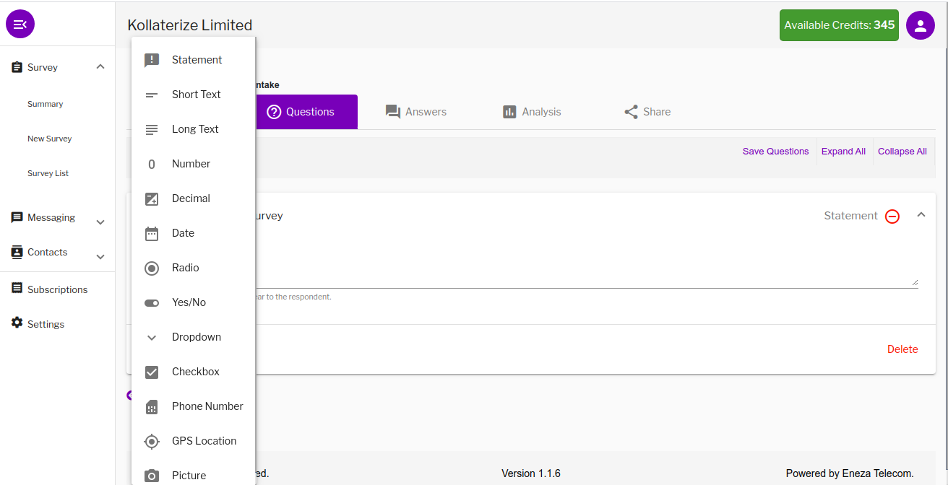The width and height of the screenshot is (948, 485).
Task: Click Version 1.1.6 footer text
Action: click(531, 473)
